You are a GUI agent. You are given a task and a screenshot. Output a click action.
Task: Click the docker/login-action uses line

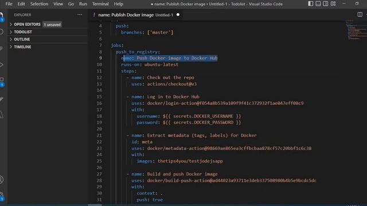tap(217, 103)
